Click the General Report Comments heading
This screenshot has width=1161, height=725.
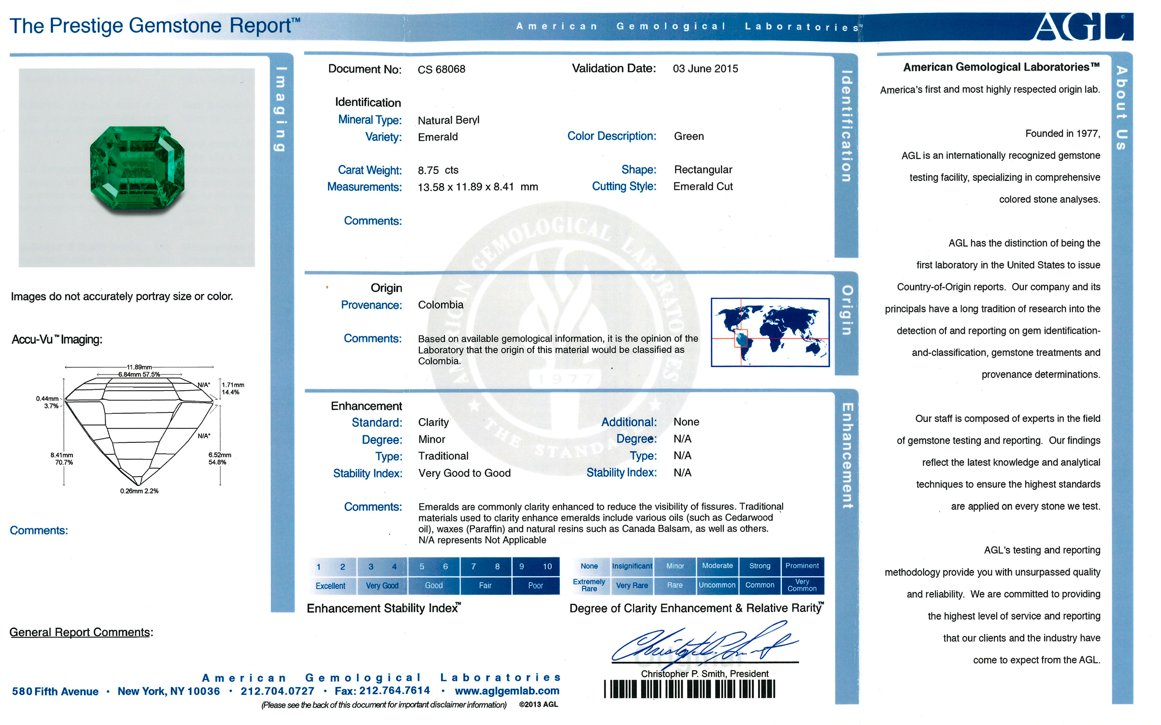81,632
